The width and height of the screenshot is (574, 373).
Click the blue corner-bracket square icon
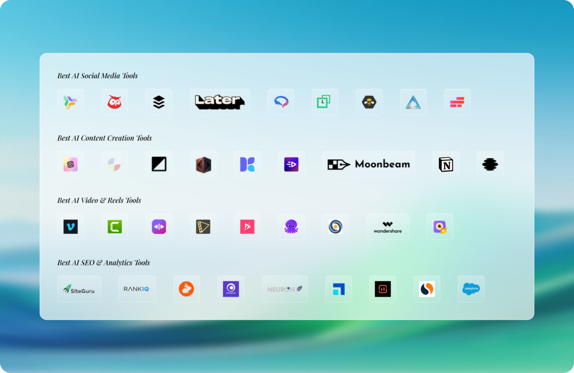pyautogui.click(x=339, y=289)
